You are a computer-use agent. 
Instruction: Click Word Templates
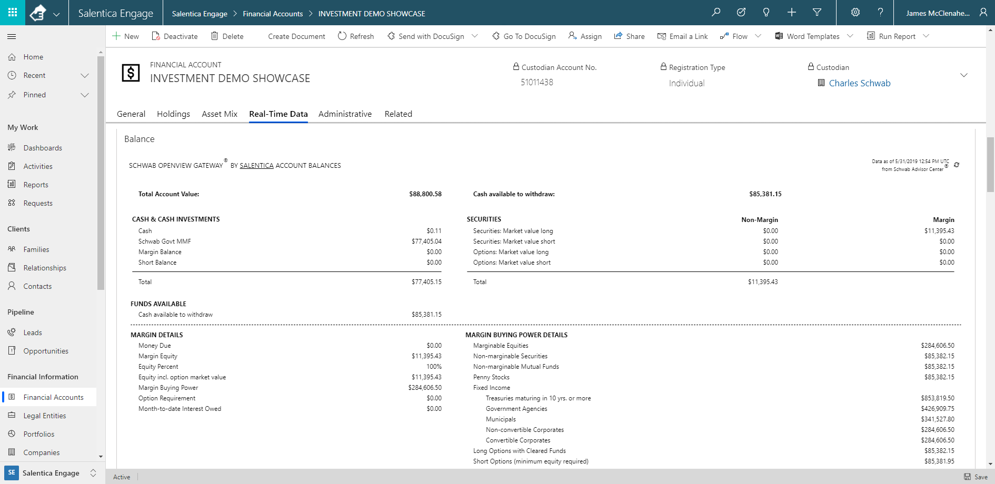(x=807, y=36)
